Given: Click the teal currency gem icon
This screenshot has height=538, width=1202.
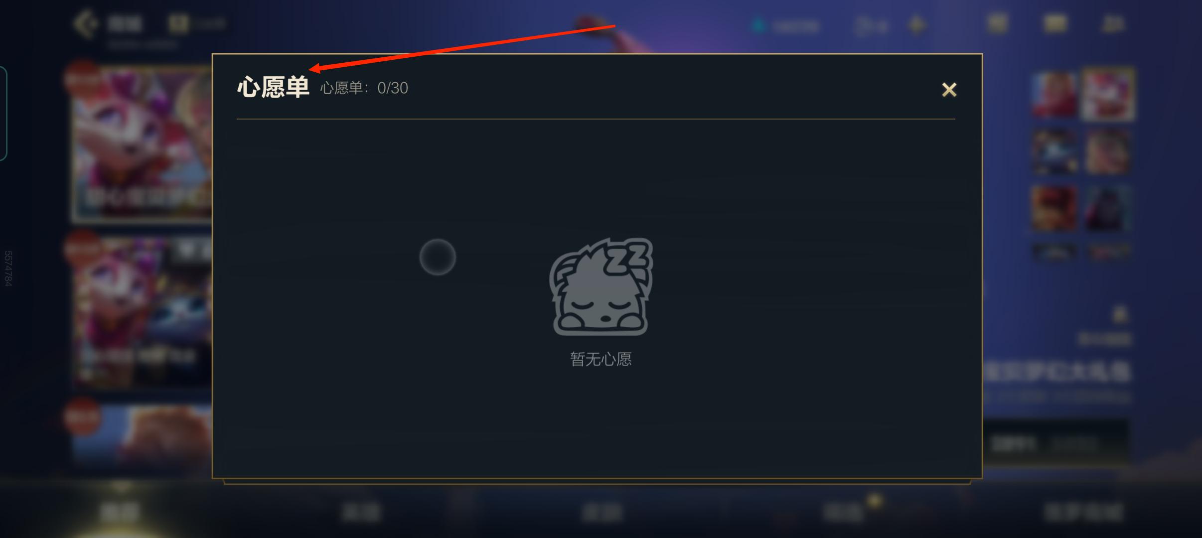Looking at the screenshot, I should coord(759,25).
